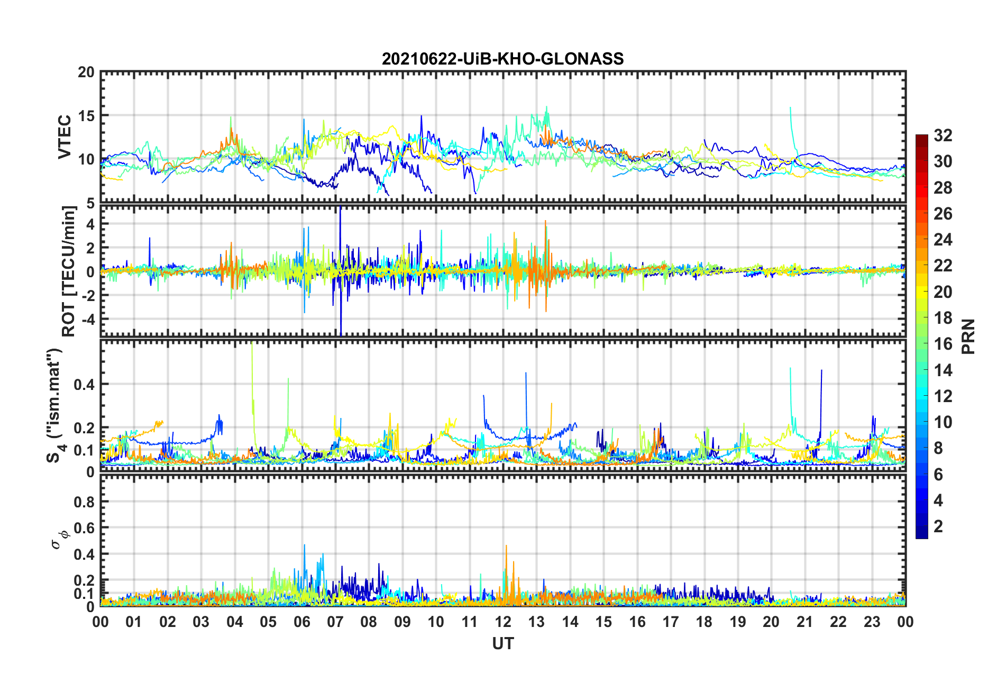Viewport: 1006px width, 673px height.
Task: Click VTEC axis tick label 15
Action: [86, 116]
